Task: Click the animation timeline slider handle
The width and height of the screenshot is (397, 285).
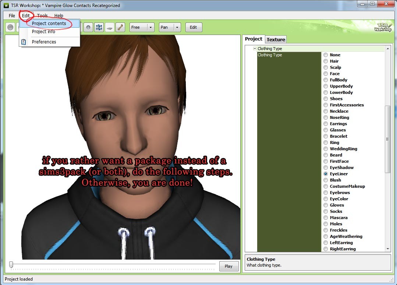Action: click(x=11, y=265)
